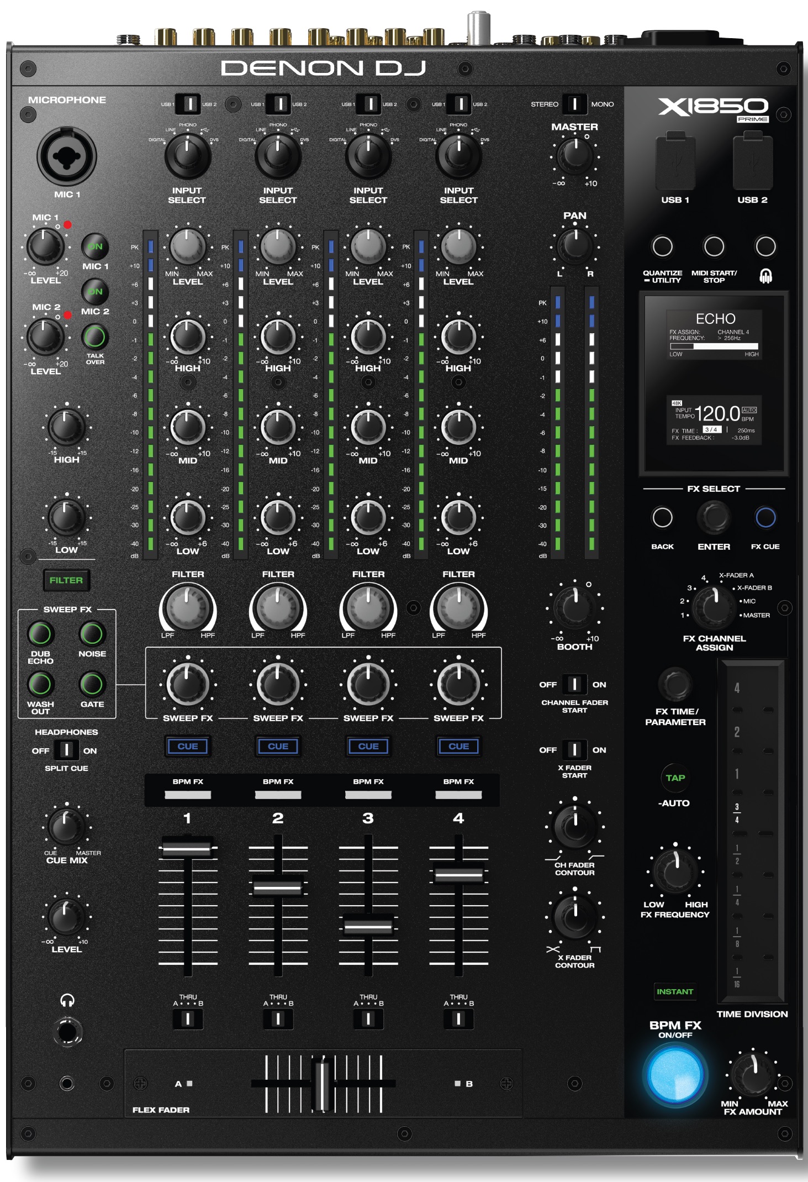Screen dimensions: 808x1182
Task: Click the channel 2 Input Select knob
Action: point(278,156)
